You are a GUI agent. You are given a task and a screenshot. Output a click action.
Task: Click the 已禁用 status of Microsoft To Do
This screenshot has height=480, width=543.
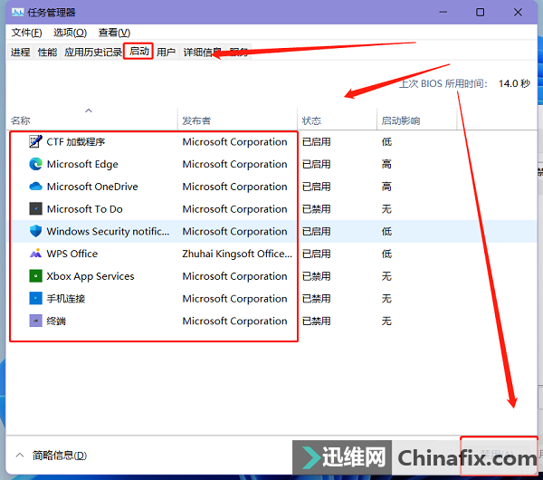point(316,209)
